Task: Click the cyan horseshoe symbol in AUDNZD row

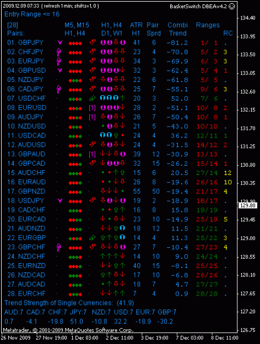Action: (122, 228)
